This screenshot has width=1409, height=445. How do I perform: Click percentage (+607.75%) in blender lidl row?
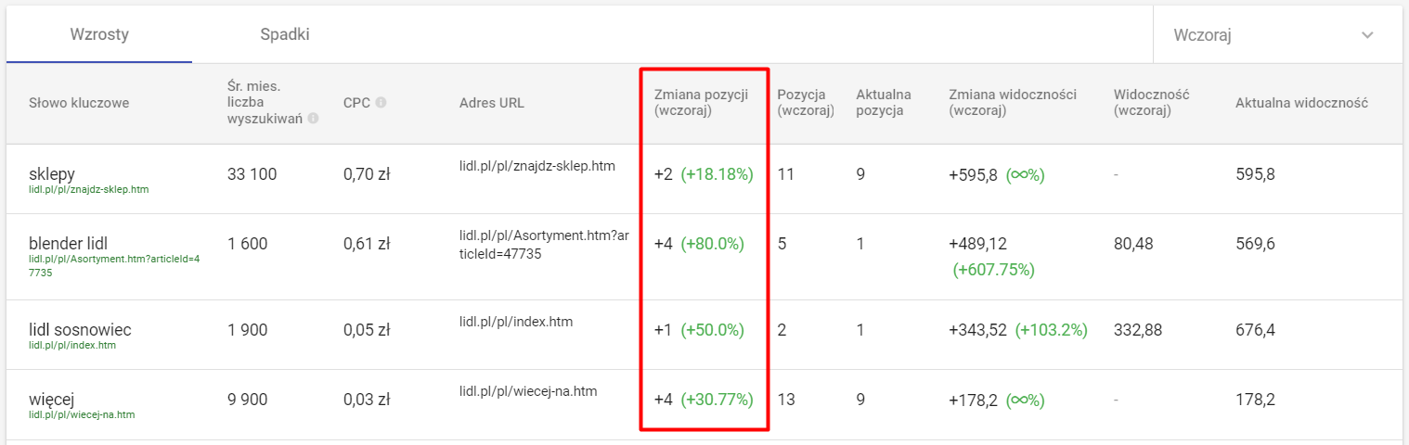[993, 270]
